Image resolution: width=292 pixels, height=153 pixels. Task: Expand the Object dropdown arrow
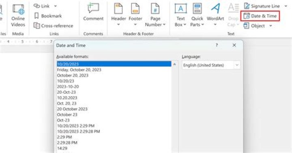pyautogui.click(x=271, y=26)
